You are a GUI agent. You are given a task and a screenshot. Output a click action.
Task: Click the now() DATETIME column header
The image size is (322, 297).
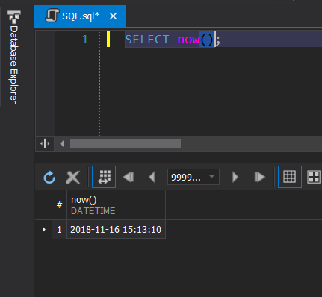point(116,205)
